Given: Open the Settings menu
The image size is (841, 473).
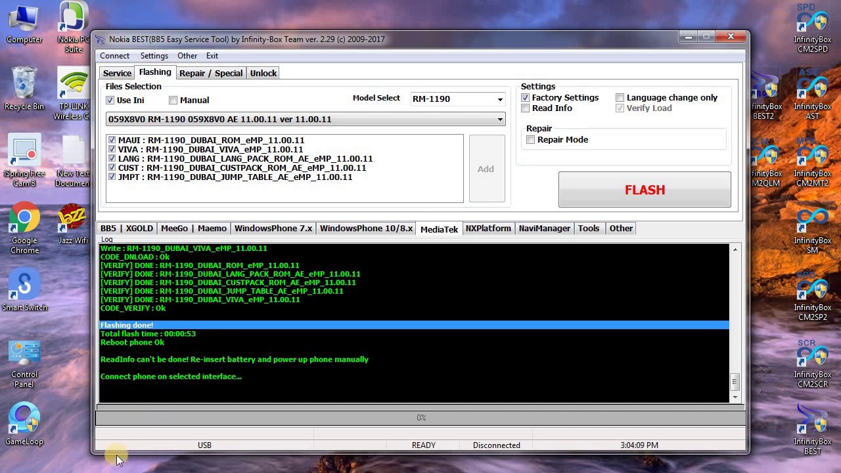Looking at the screenshot, I should click(154, 56).
